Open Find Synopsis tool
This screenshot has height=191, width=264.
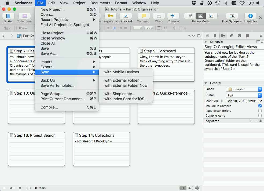pos(232,16)
